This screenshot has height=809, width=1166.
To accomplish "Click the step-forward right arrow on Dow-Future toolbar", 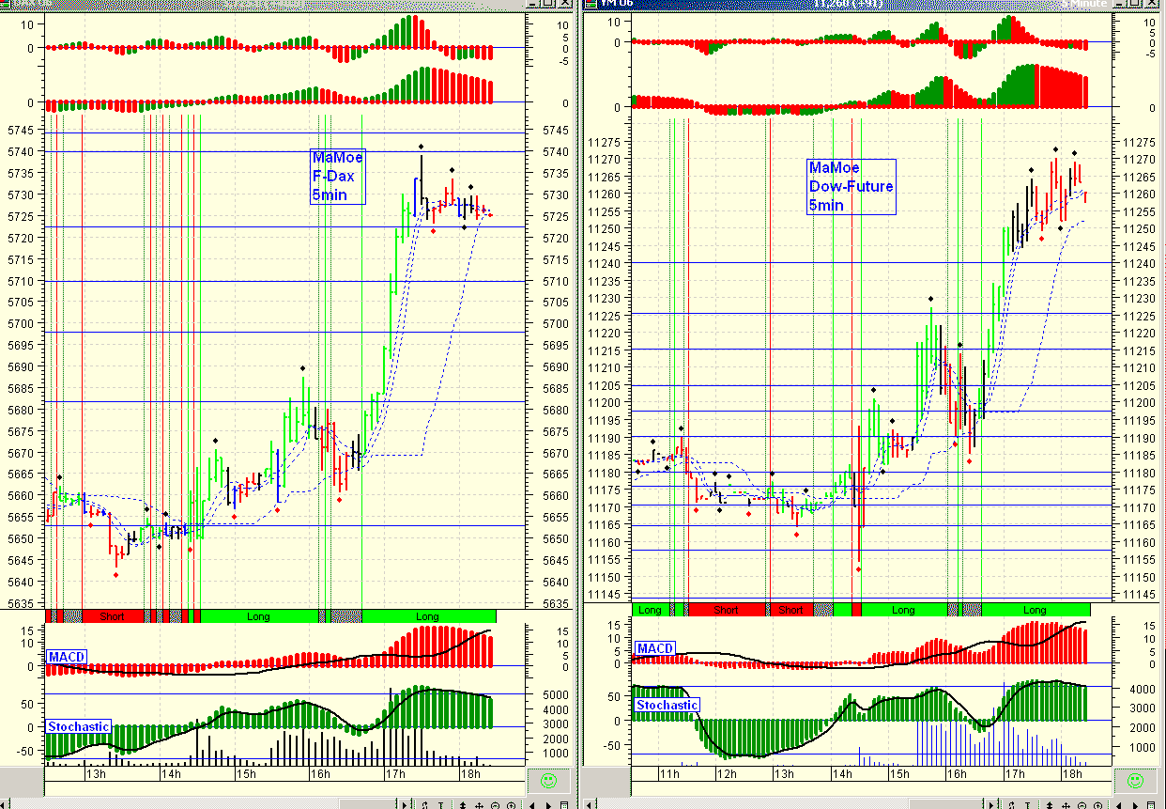I will (x=1135, y=803).
